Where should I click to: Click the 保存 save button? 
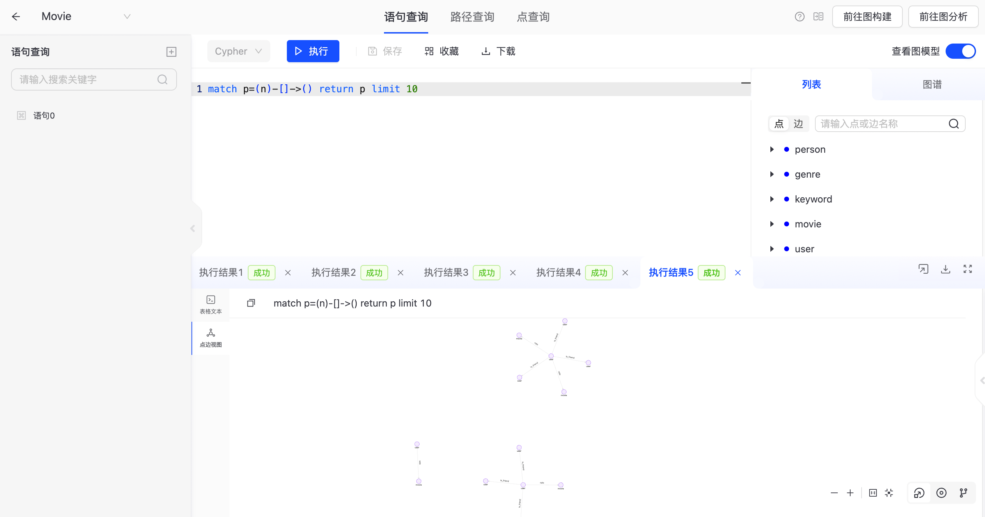(385, 51)
